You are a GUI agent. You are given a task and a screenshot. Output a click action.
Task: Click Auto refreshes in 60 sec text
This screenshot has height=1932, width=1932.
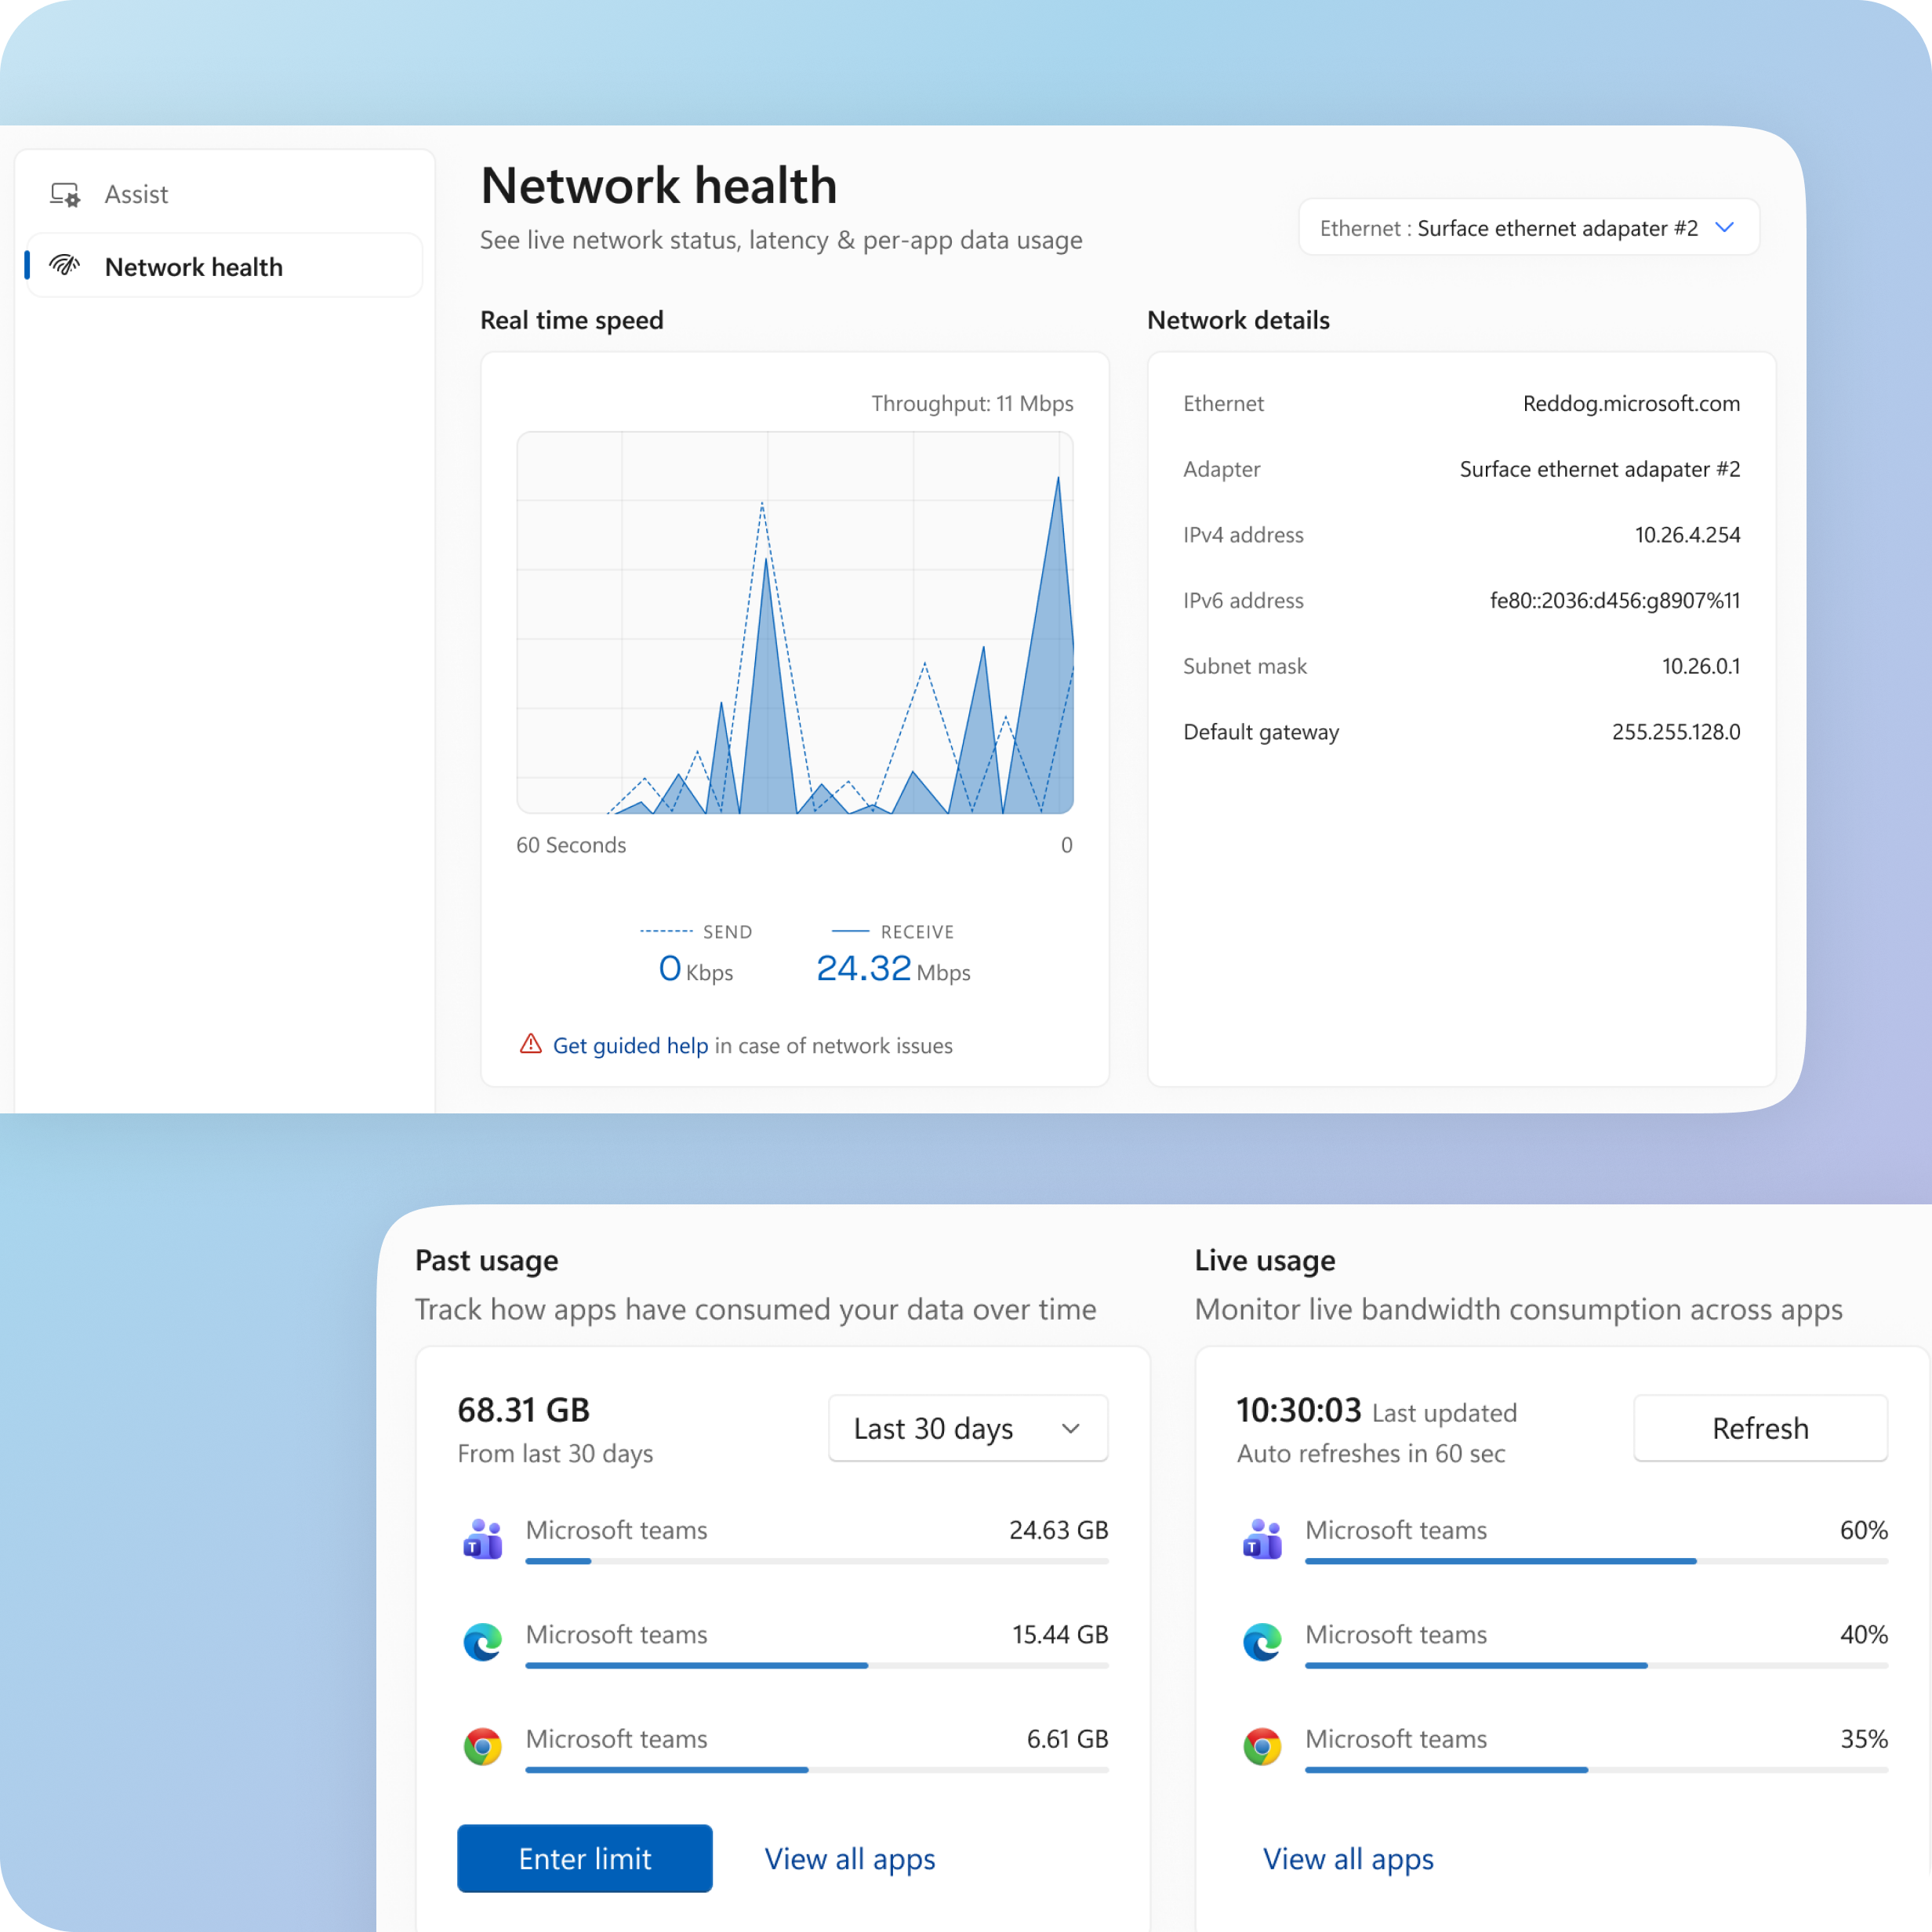pos(1371,1453)
